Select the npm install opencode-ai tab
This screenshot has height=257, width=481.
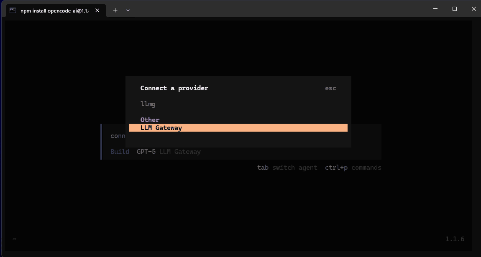[54, 10]
